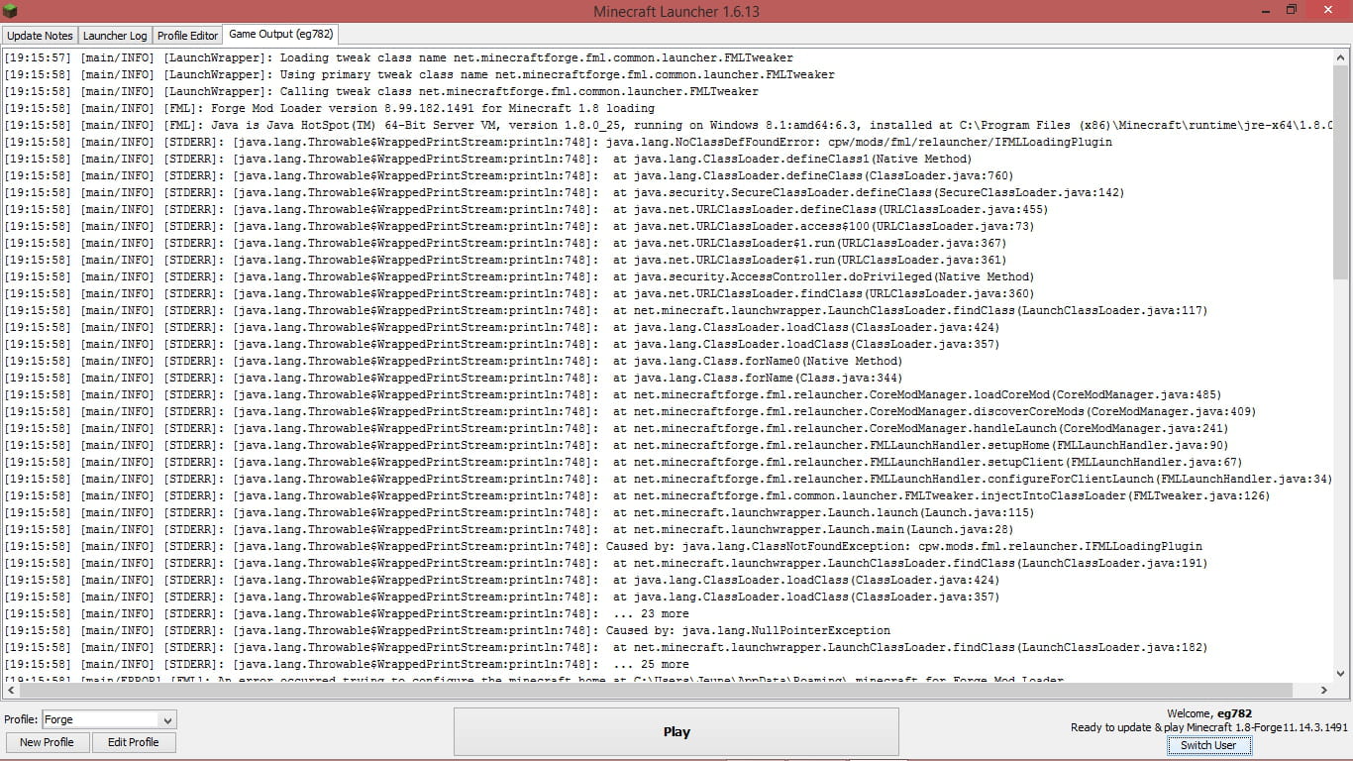Restore down the launcher window

[1292, 10]
